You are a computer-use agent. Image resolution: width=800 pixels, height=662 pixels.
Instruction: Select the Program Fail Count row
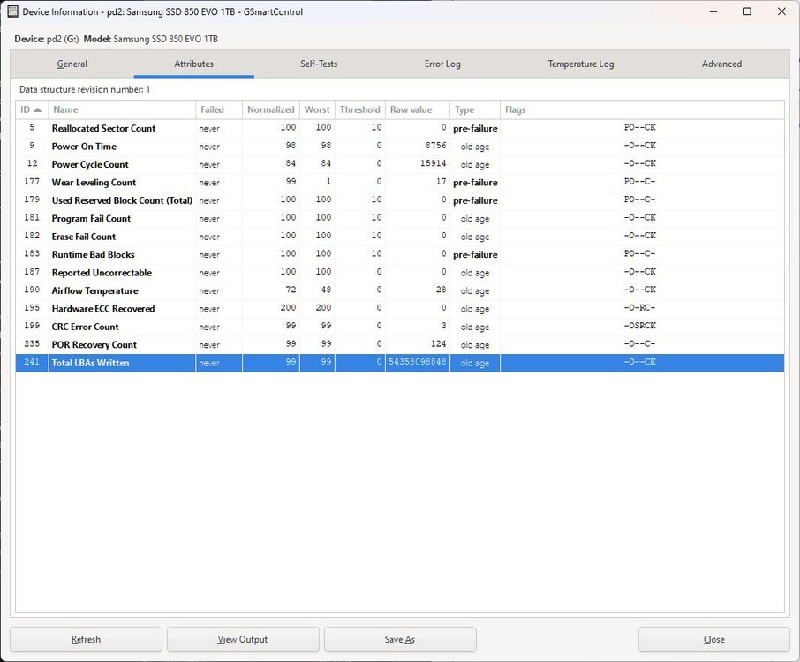(400, 218)
